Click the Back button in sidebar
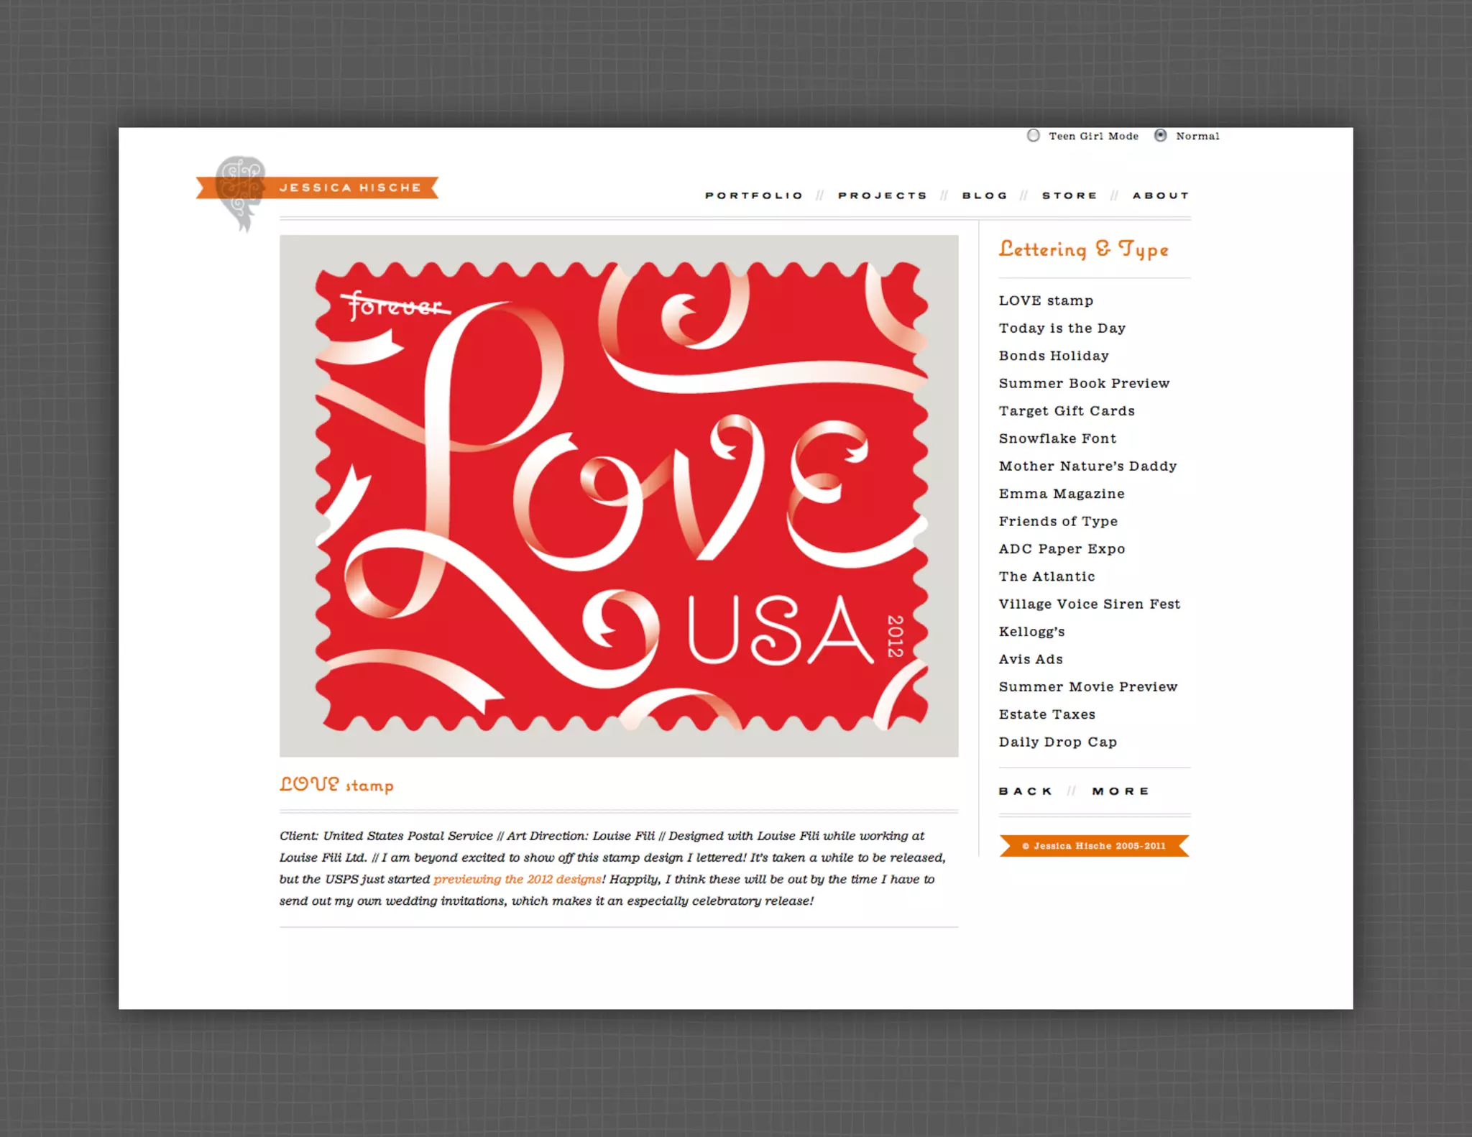 point(1026,791)
